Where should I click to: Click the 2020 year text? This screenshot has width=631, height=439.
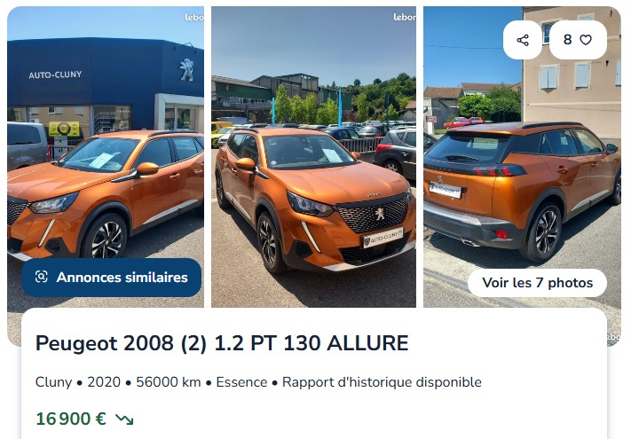point(104,382)
